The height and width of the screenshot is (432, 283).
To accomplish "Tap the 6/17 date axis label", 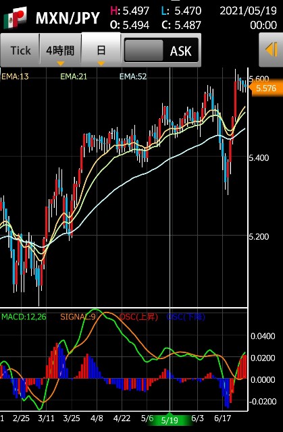I will click(222, 418).
